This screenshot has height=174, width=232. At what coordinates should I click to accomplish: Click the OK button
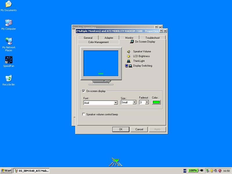(x=121, y=129)
